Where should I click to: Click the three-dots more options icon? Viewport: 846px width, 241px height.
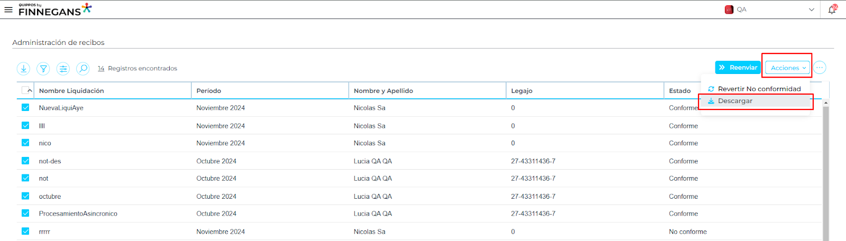point(820,68)
